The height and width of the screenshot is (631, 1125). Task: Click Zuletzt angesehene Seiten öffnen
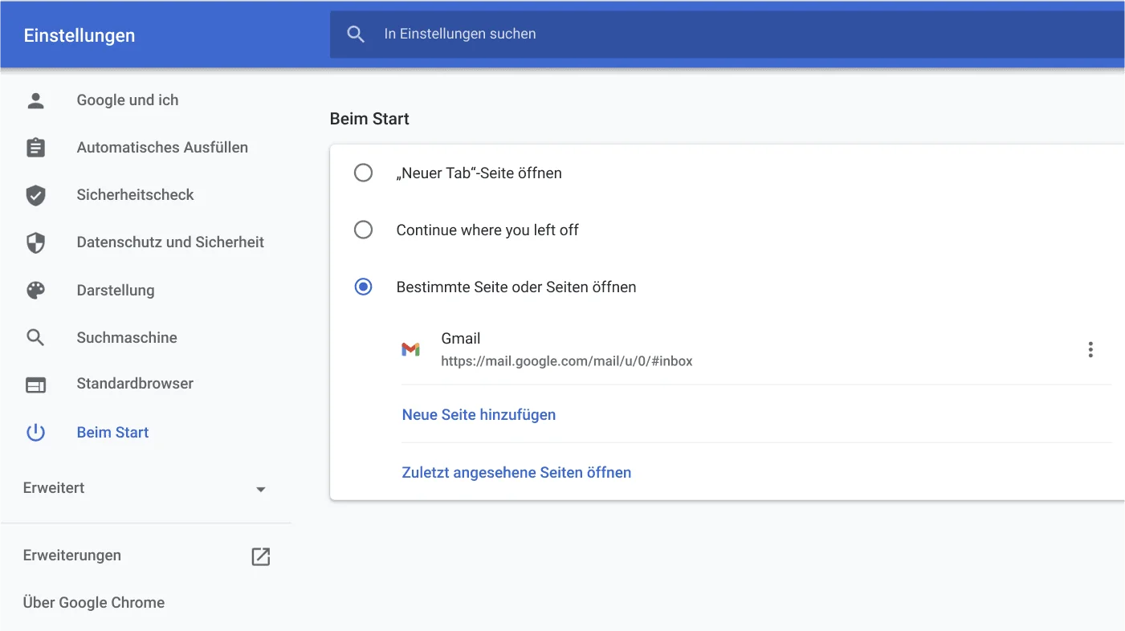tap(516, 472)
